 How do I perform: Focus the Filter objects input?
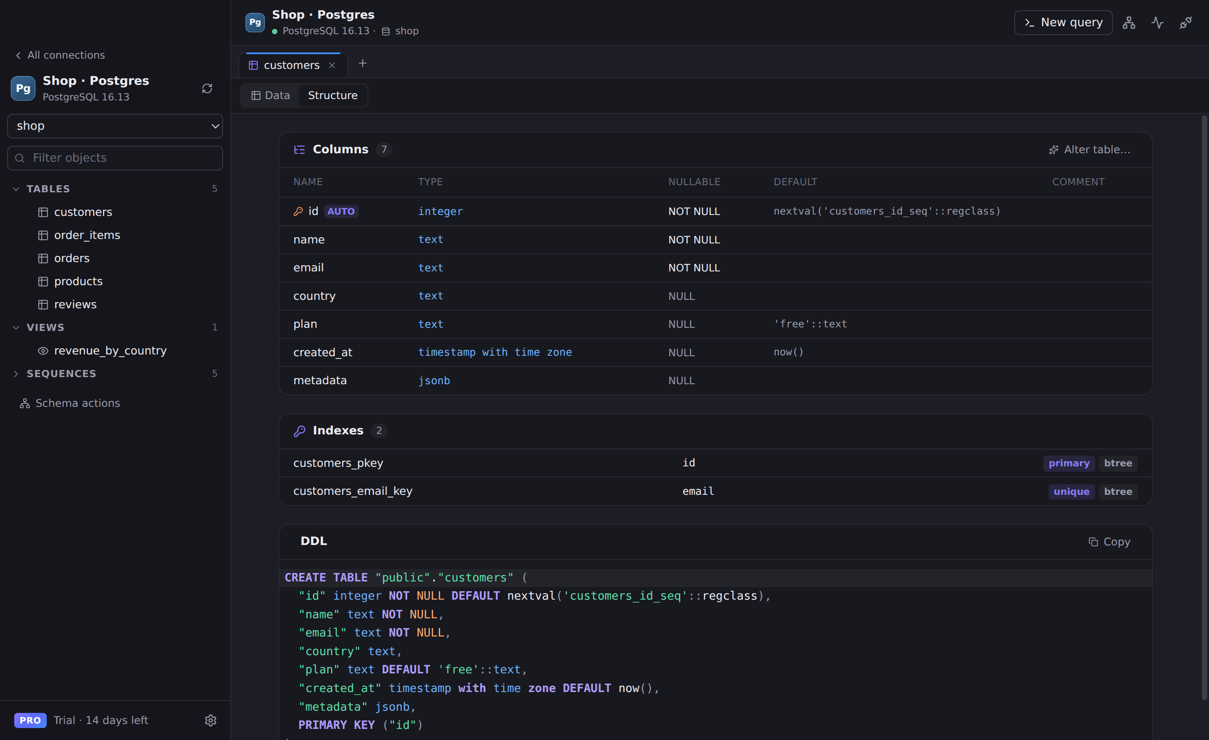(x=115, y=158)
